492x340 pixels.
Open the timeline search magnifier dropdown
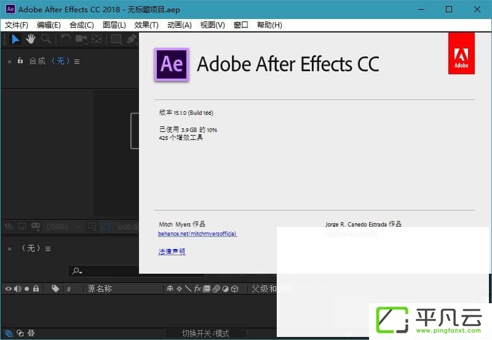[x=77, y=271]
